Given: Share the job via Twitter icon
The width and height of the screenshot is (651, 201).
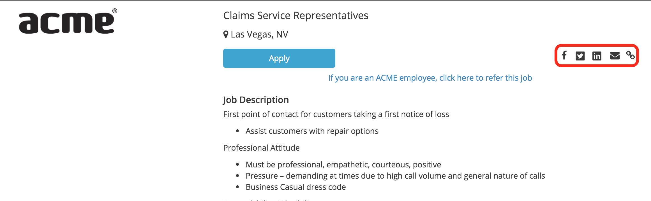Looking at the screenshot, I should click(x=580, y=56).
